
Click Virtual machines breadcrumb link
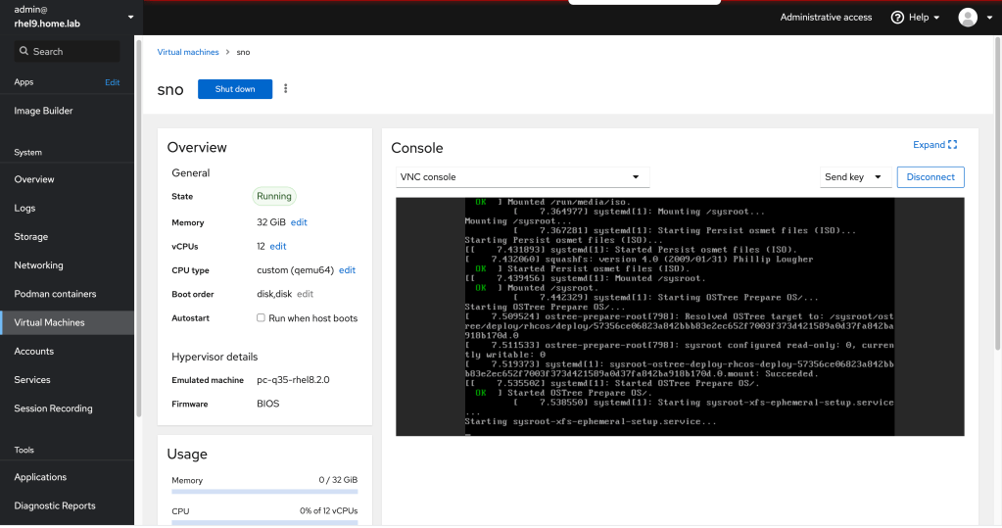(188, 51)
